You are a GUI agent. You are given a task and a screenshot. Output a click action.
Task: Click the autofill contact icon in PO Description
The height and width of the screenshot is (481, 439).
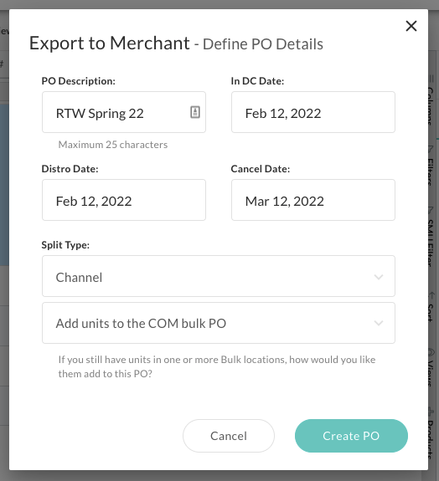(195, 112)
